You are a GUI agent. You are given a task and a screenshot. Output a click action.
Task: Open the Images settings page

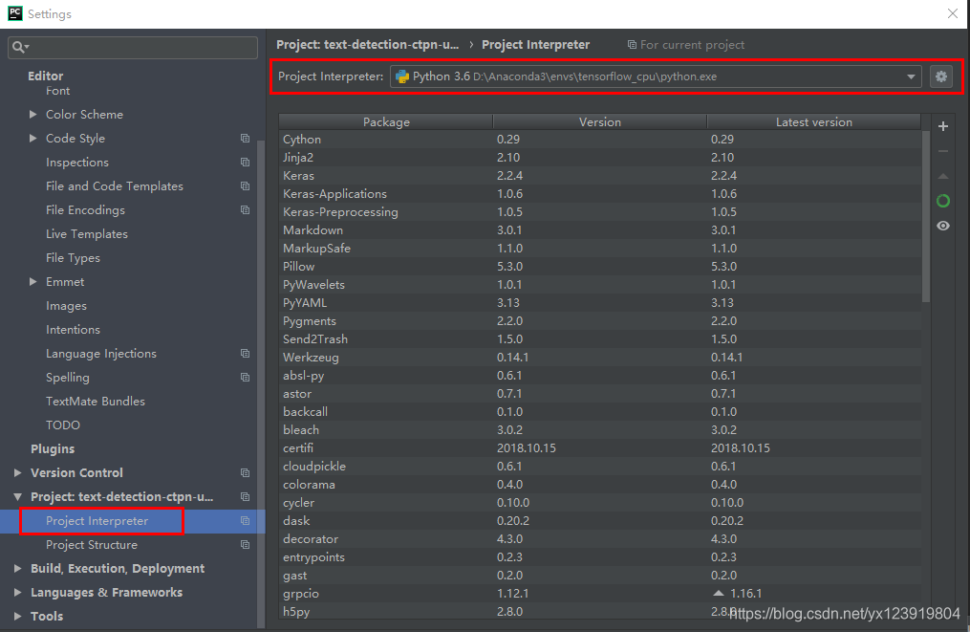tap(66, 306)
